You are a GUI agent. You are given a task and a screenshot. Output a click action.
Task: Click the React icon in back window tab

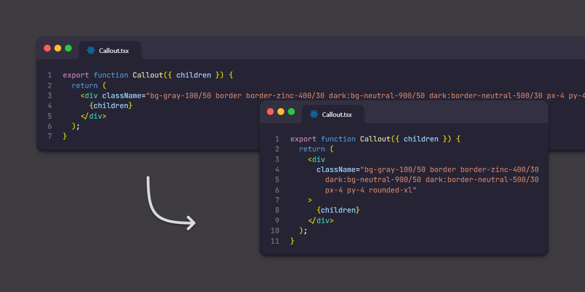[x=90, y=51]
